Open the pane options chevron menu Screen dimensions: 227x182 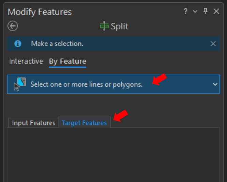coord(195,12)
